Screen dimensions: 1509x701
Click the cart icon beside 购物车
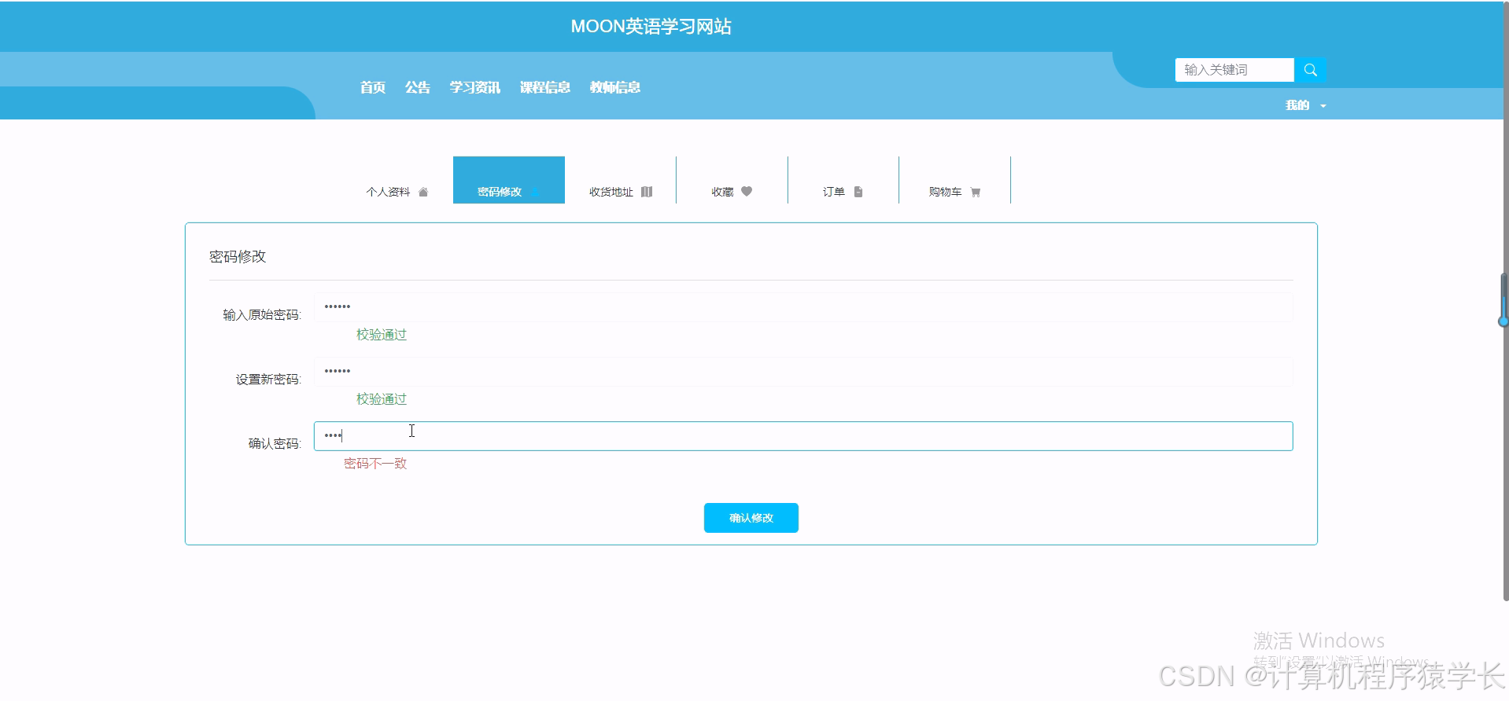pyautogui.click(x=976, y=192)
